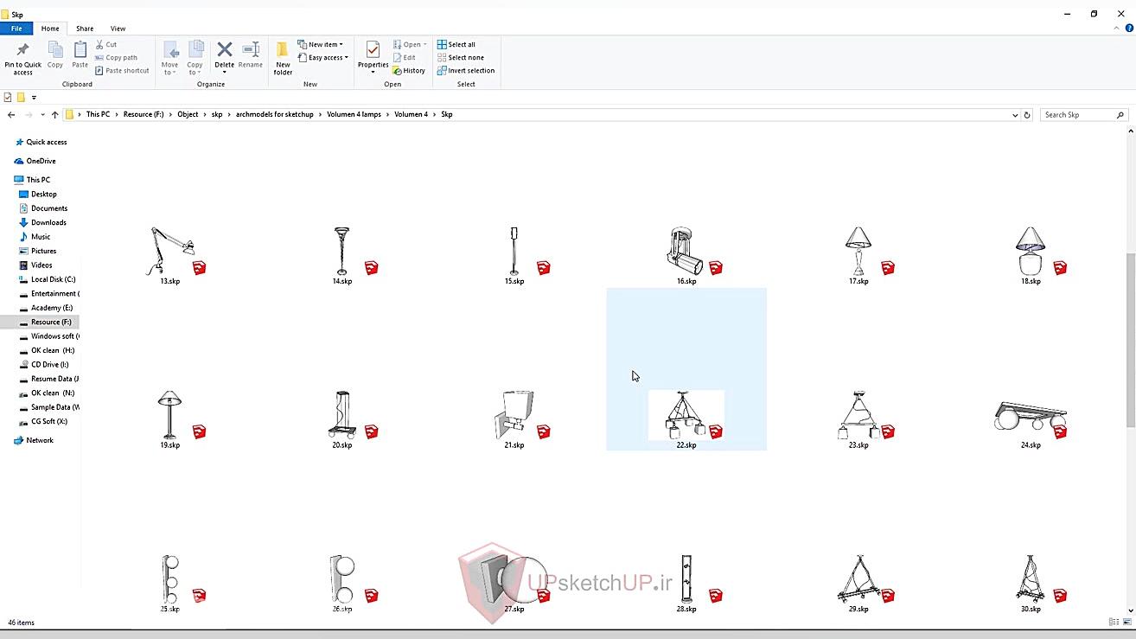Click Select none in ribbon
The width and height of the screenshot is (1136, 639).
pyautogui.click(x=460, y=57)
